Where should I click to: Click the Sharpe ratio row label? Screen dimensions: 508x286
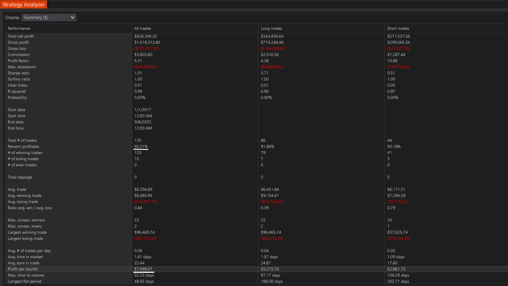click(x=19, y=73)
